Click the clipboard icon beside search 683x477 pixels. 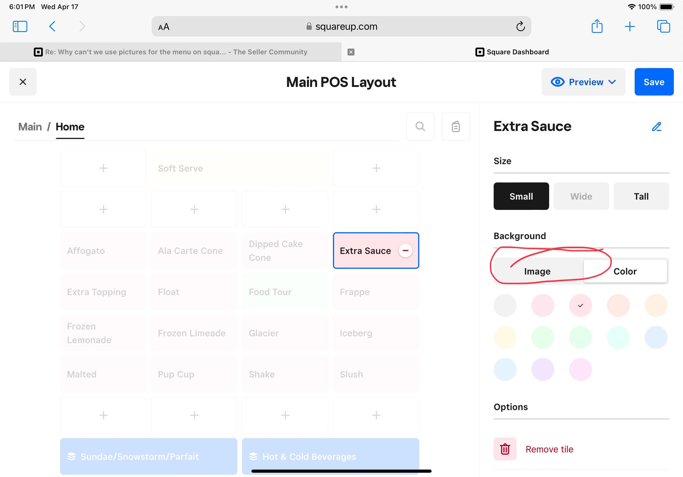click(456, 126)
